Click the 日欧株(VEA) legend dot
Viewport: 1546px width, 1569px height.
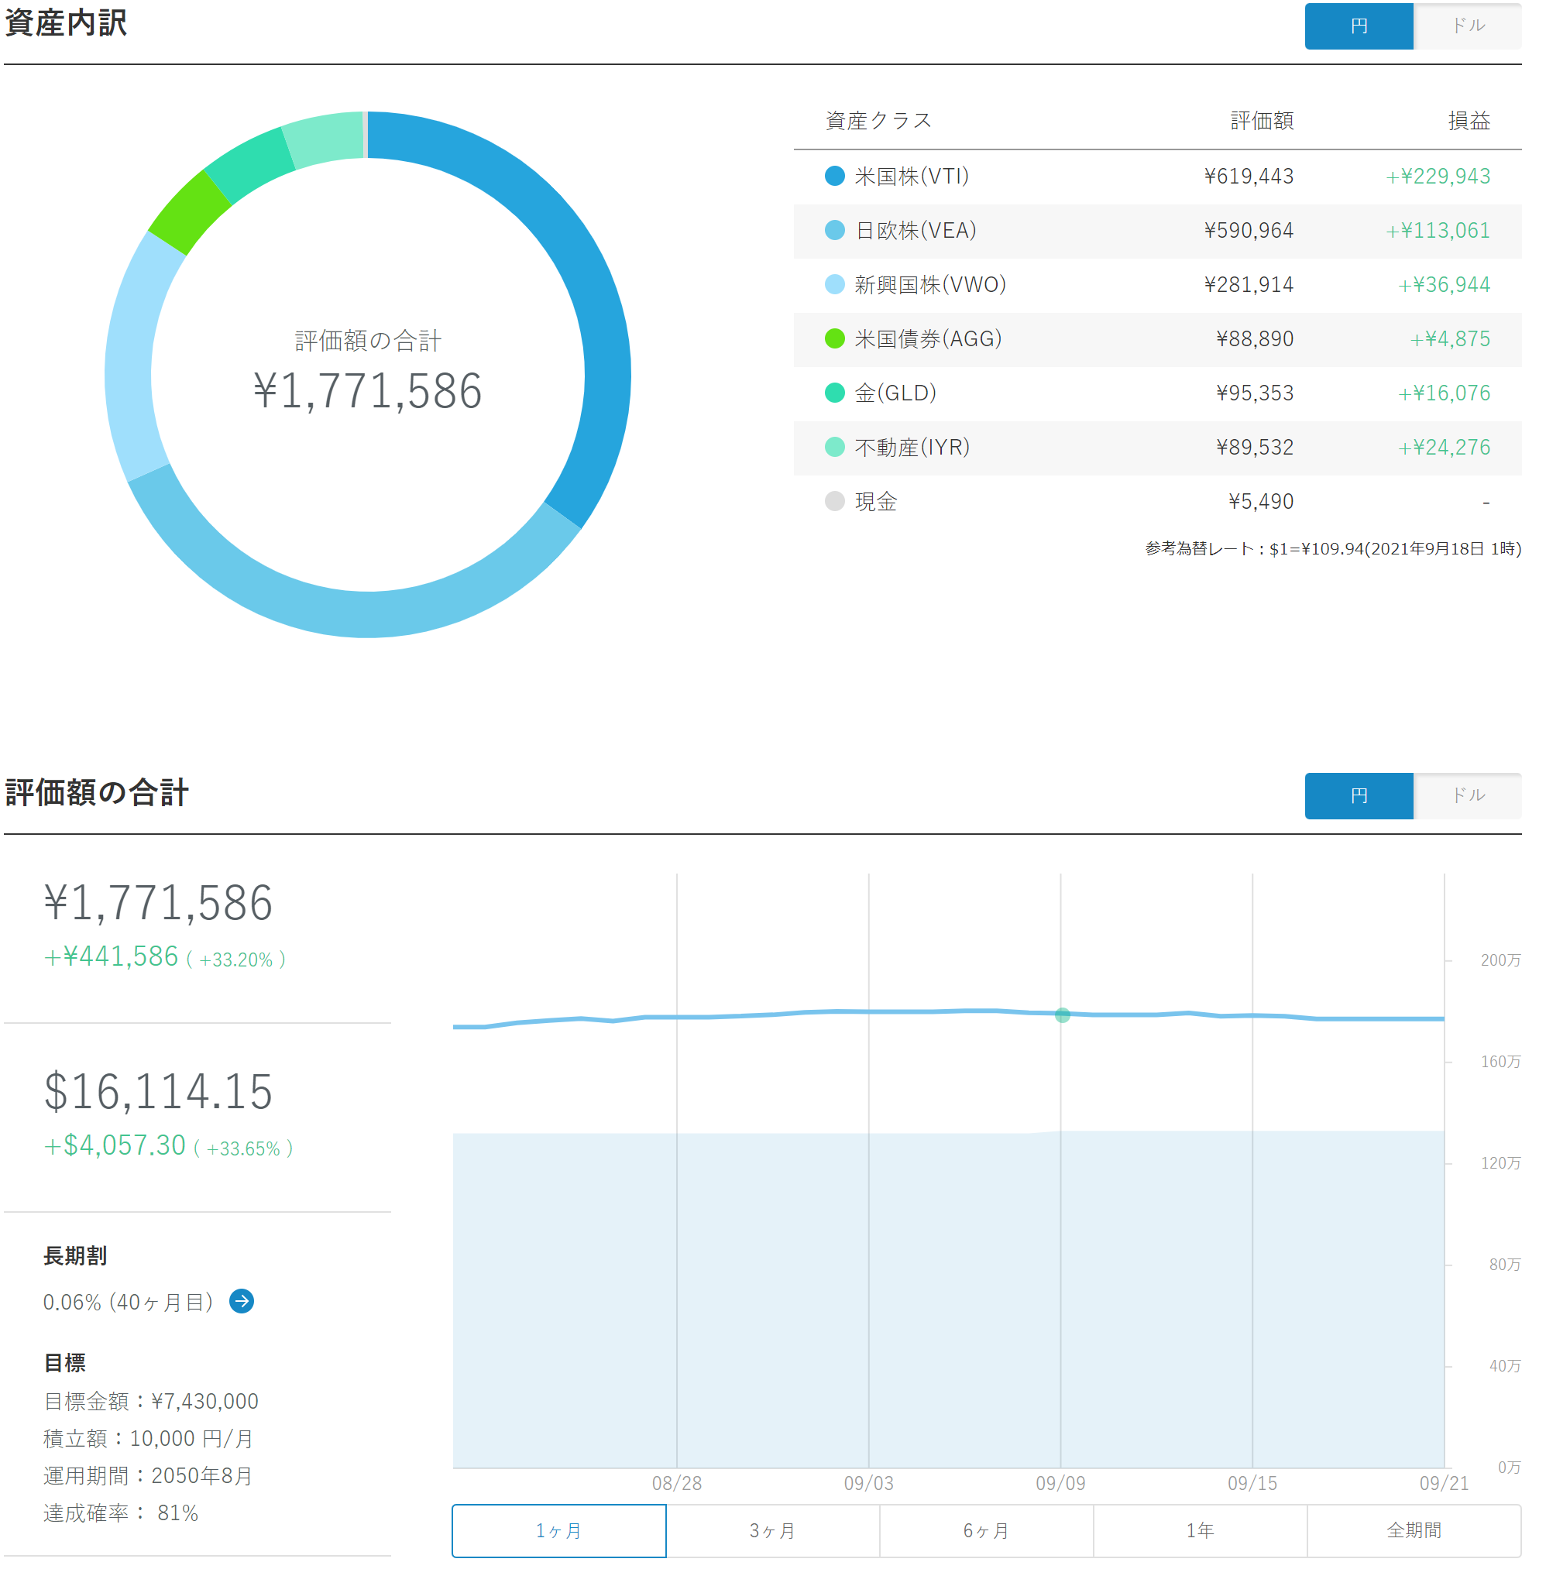[x=836, y=231]
